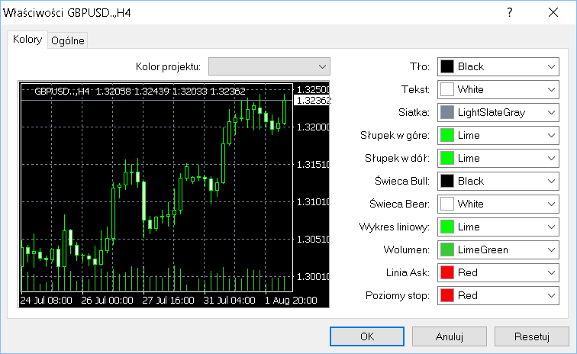The image size is (577, 354).
Task: Open the Linia Ask color dropdown
Action: coord(498,272)
